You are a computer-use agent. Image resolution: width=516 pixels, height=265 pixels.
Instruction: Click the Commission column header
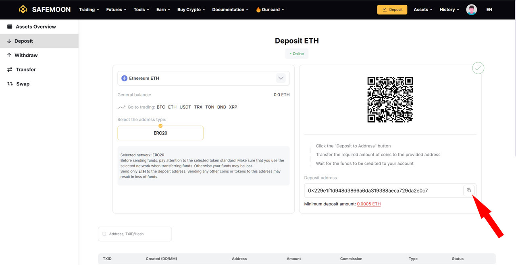click(351, 259)
